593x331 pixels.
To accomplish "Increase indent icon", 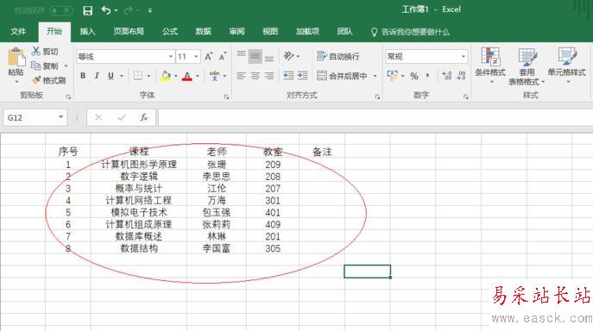I will 303,76.
